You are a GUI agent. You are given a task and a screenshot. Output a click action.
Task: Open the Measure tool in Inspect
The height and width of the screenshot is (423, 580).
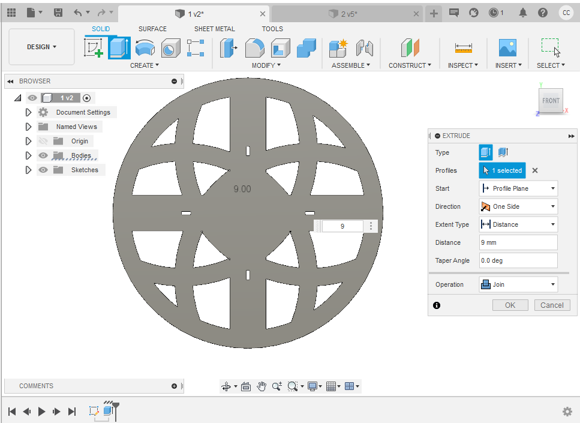tap(463, 47)
